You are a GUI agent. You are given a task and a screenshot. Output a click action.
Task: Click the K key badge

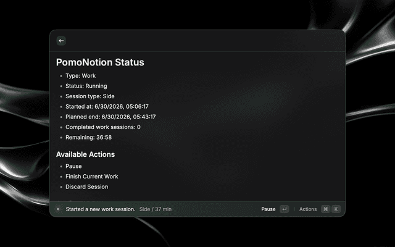point(336,209)
